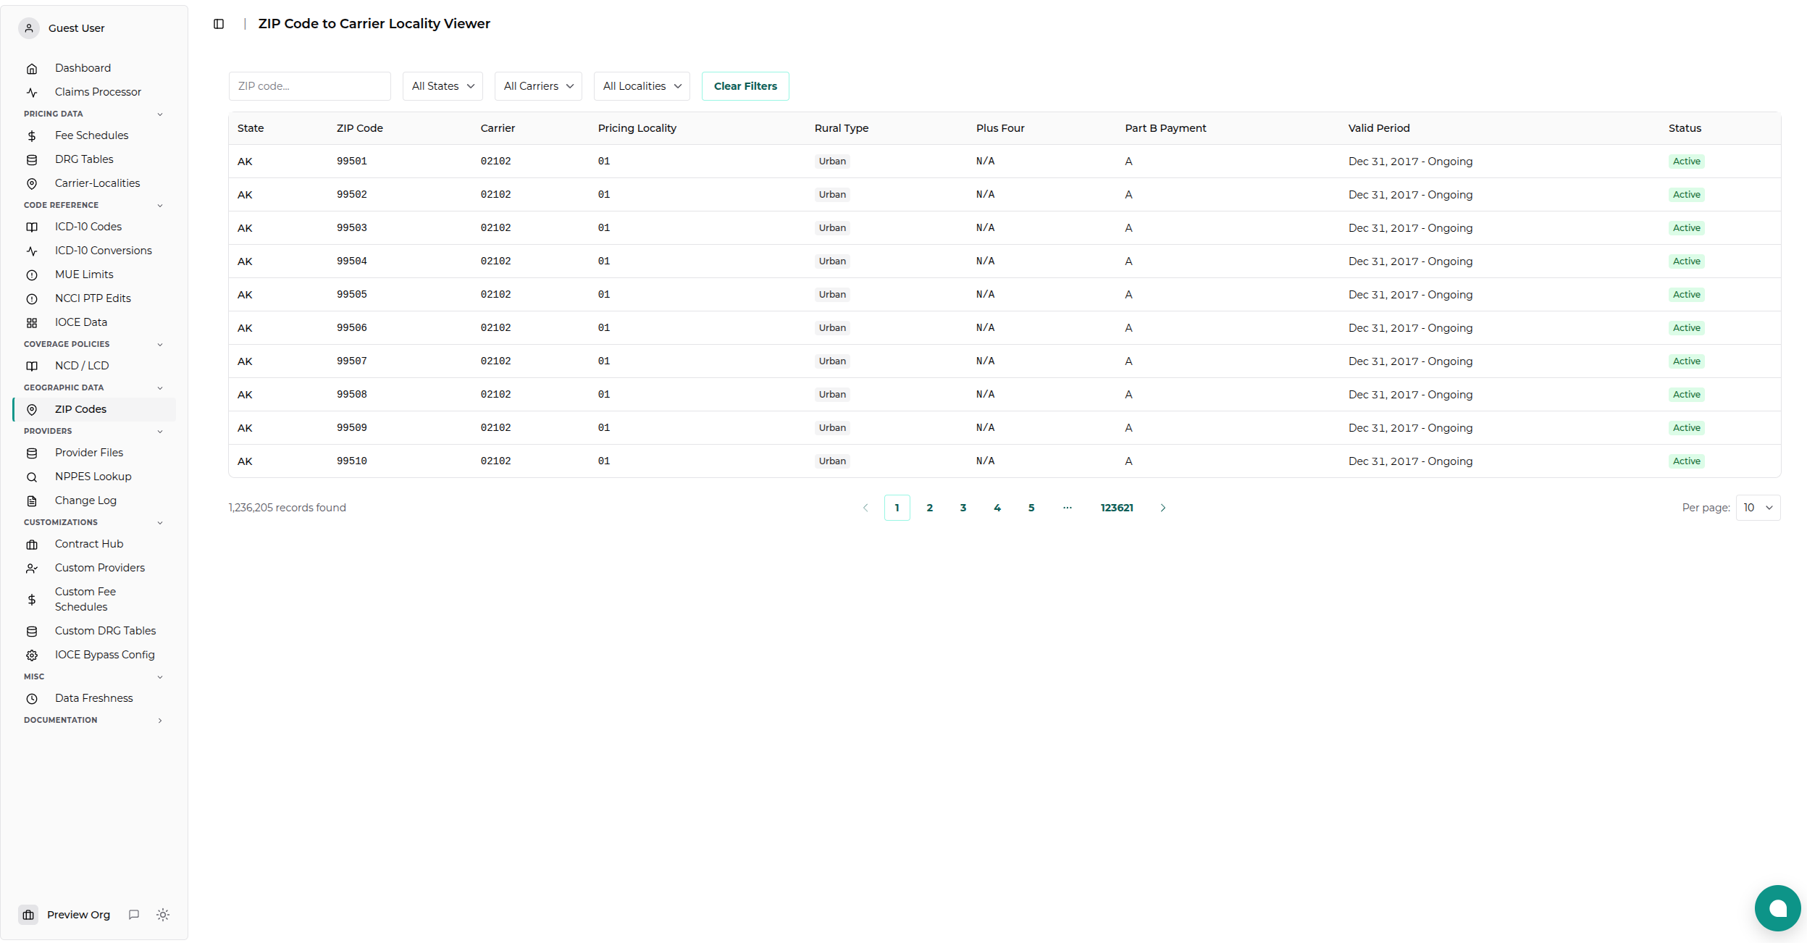Click the Valid Period column header
The width and height of the screenshot is (1807, 943).
pyautogui.click(x=1379, y=128)
